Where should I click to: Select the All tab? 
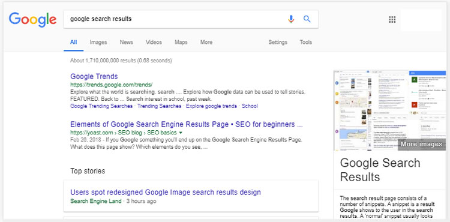73,42
